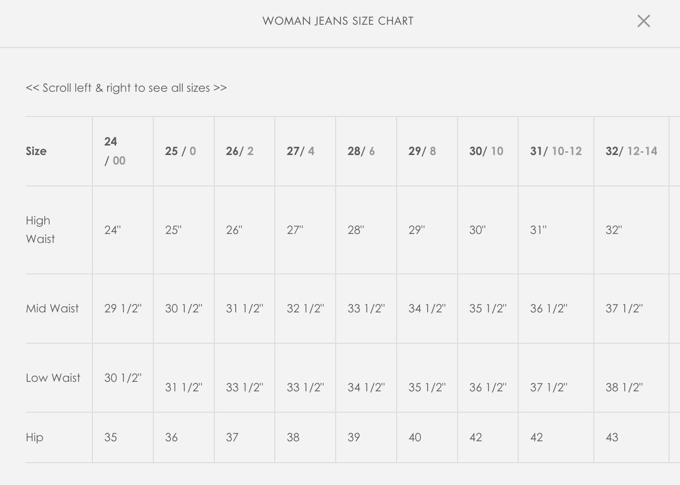Click the Woman Jeans Size Chart title
Screen dimensions: 680x485
click(x=338, y=21)
